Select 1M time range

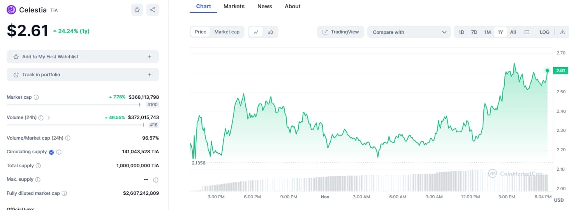point(487,32)
